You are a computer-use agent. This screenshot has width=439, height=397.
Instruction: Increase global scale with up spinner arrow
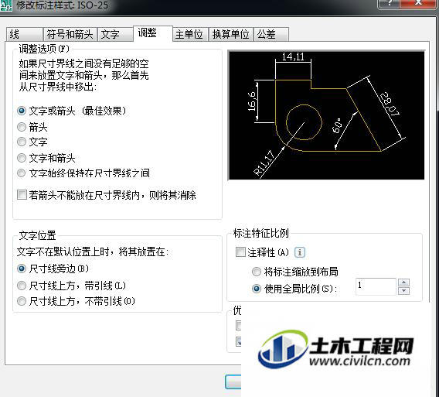pyautogui.click(x=403, y=282)
